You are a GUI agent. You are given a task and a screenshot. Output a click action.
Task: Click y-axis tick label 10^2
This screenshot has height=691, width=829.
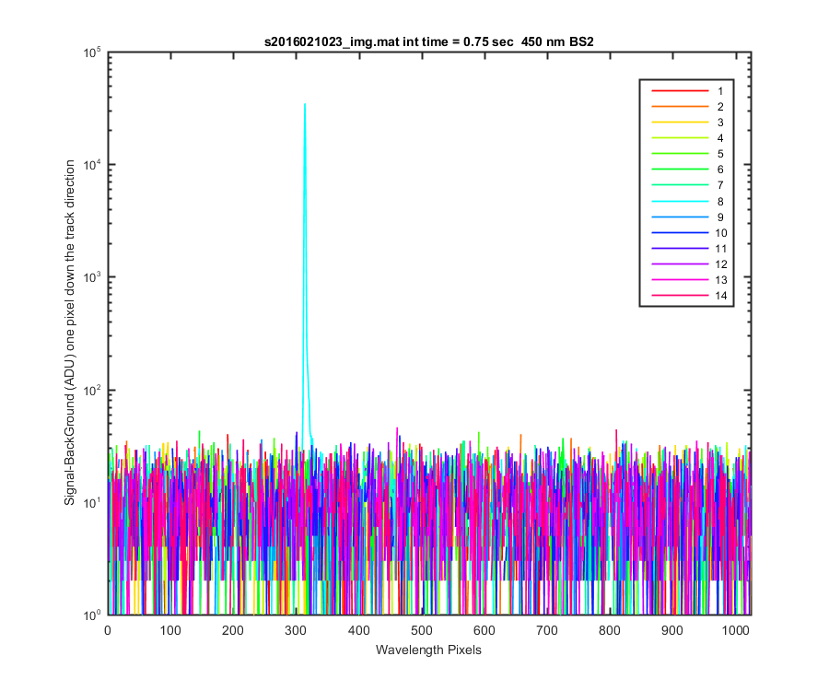92,391
